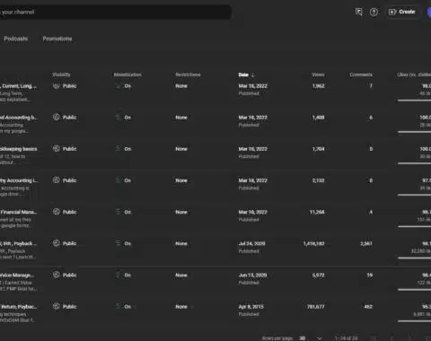Screen dimensions: 431x341
Task: Click the Create video button
Action: pyautogui.click(x=402, y=12)
